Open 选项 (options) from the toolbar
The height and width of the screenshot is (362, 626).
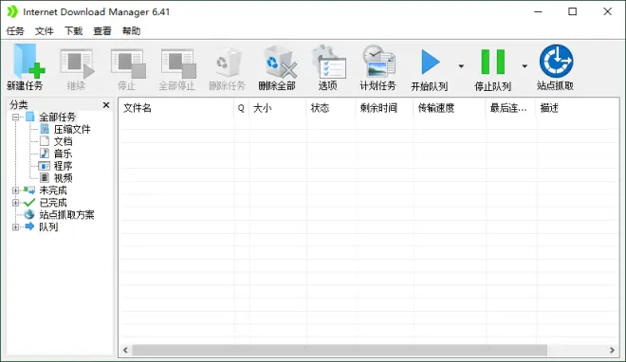(x=329, y=62)
